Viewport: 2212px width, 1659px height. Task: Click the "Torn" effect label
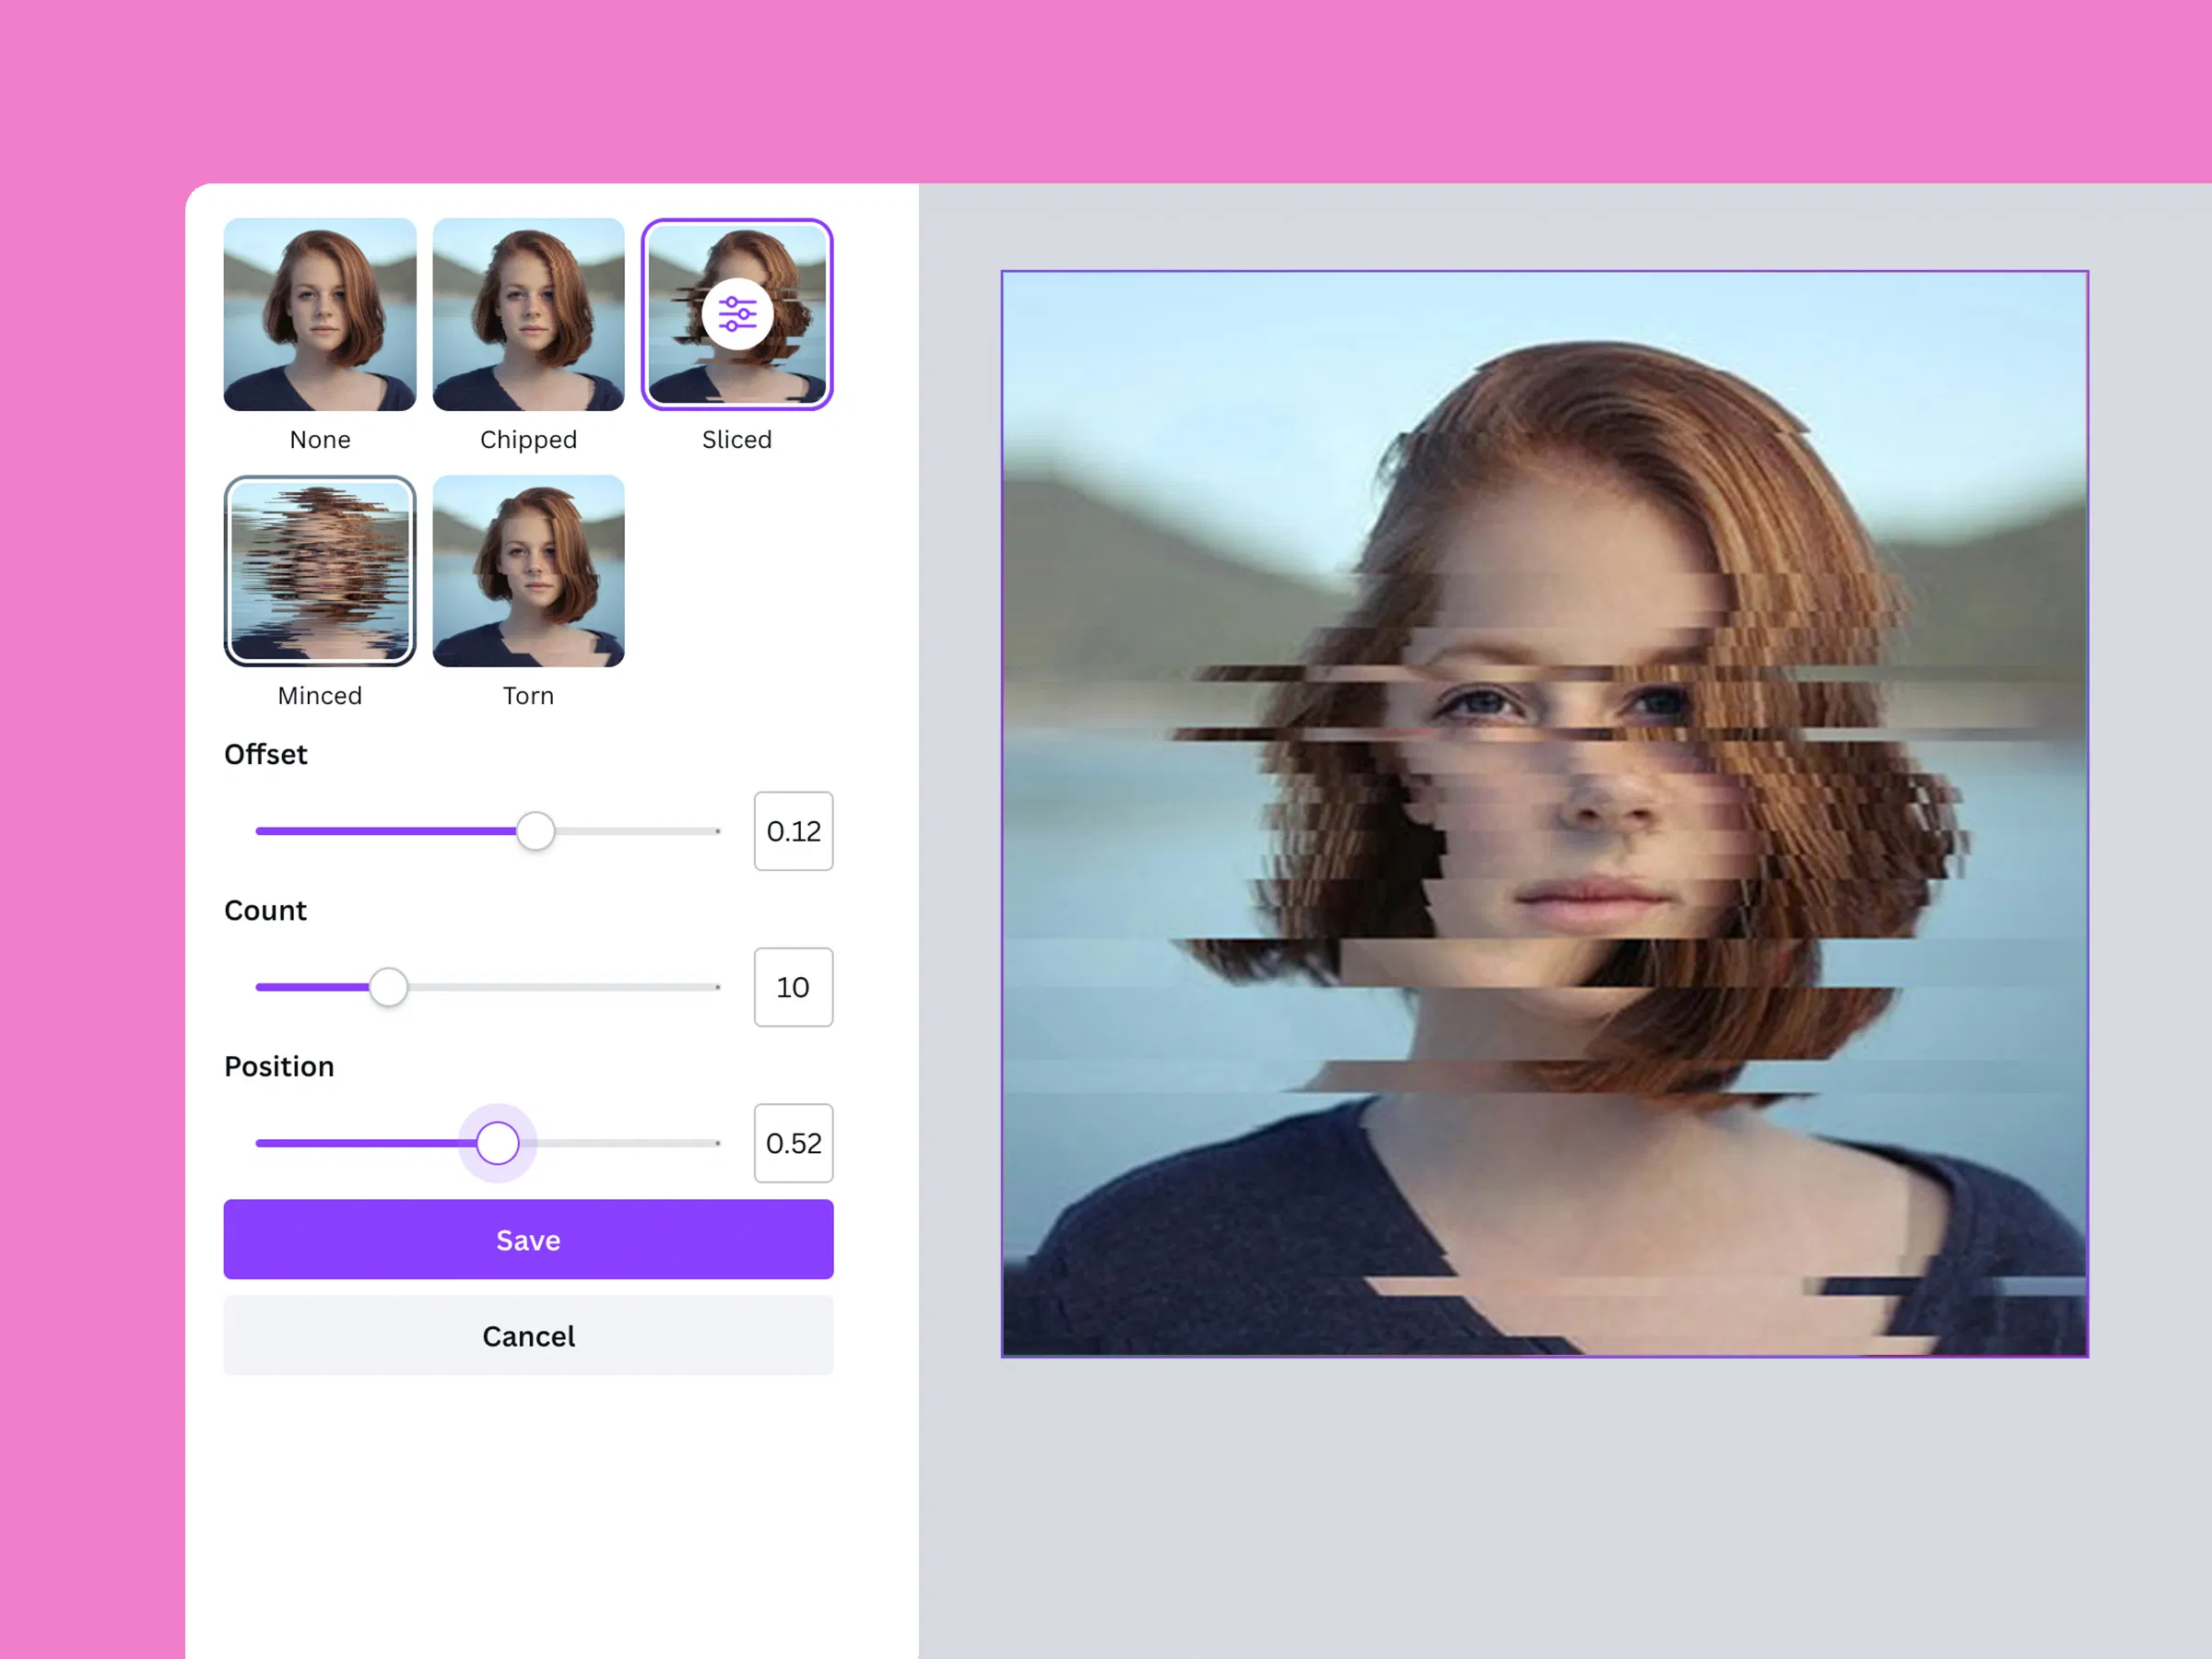528,696
